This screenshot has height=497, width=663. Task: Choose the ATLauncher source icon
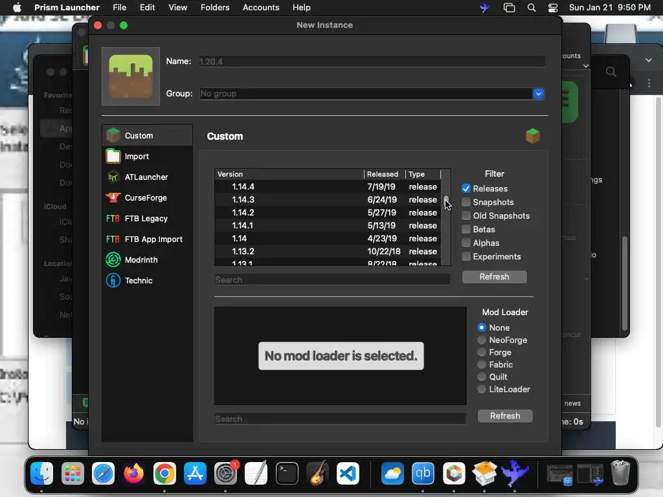click(x=113, y=177)
